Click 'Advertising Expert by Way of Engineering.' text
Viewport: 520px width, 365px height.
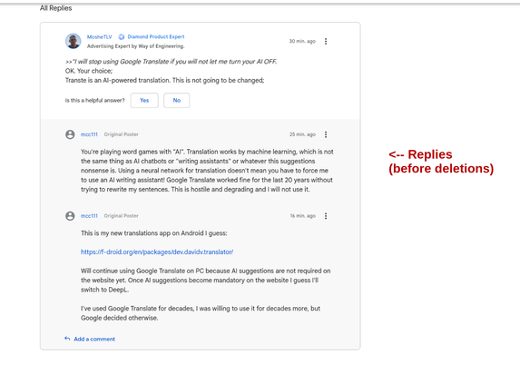coord(135,46)
